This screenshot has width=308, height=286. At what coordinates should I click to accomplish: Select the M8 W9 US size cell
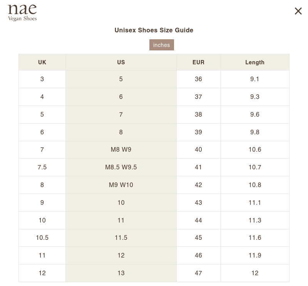[x=121, y=150]
